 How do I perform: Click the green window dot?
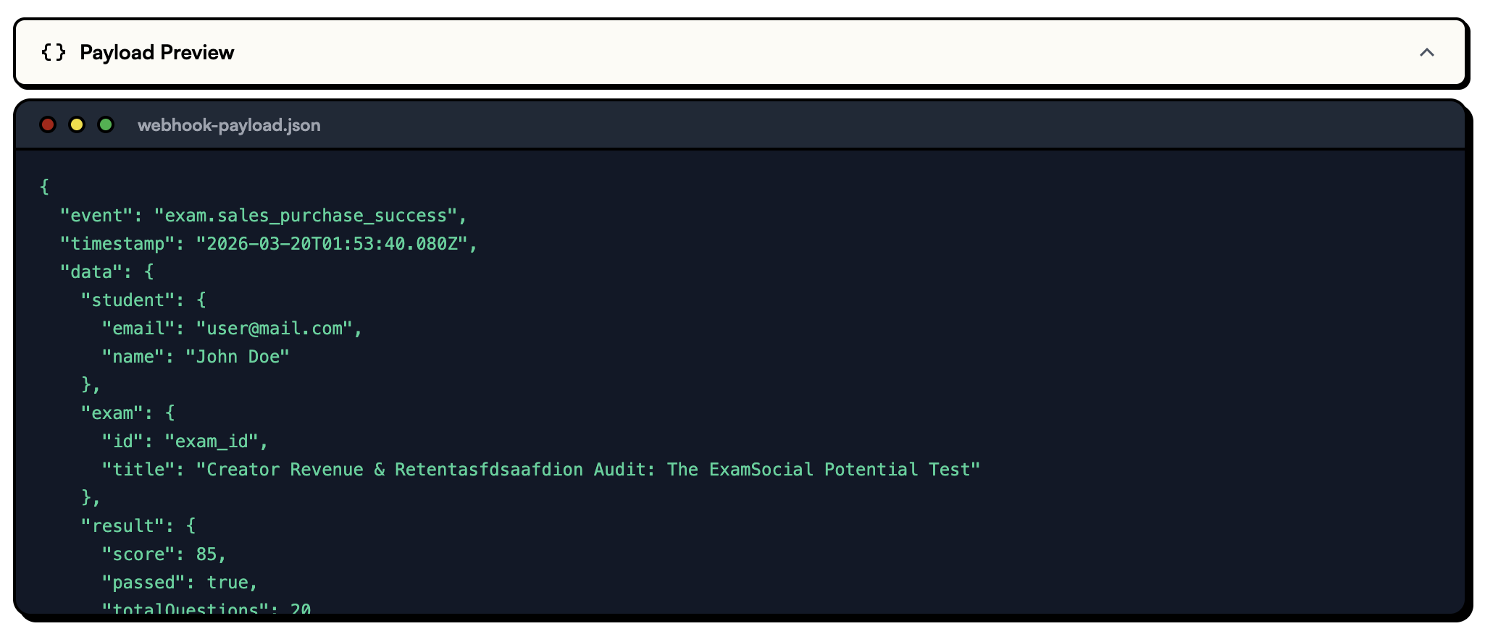point(106,124)
